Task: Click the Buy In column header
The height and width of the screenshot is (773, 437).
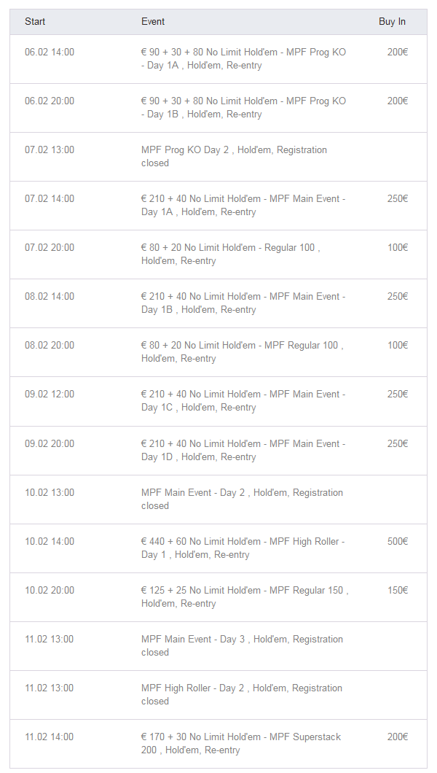Action: point(392,22)
